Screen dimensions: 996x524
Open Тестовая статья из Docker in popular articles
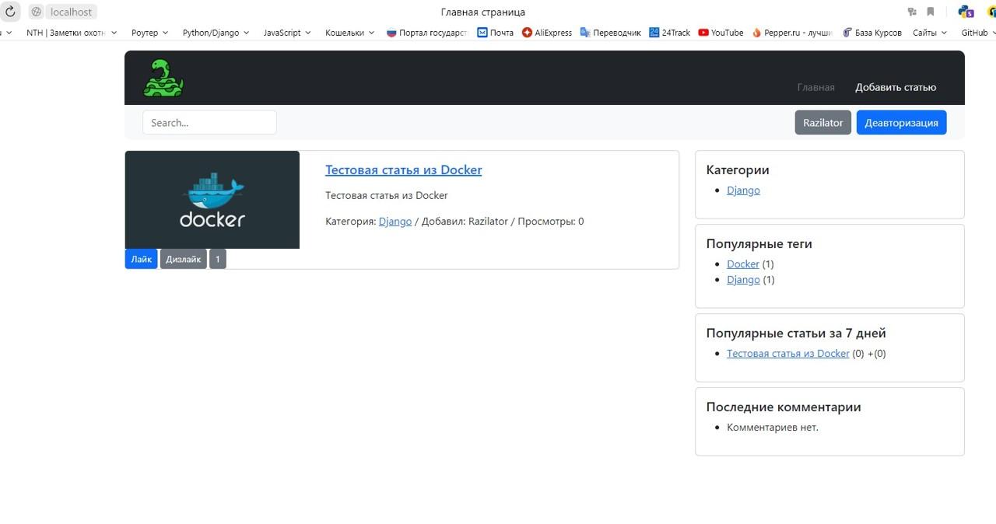(788, 354)
